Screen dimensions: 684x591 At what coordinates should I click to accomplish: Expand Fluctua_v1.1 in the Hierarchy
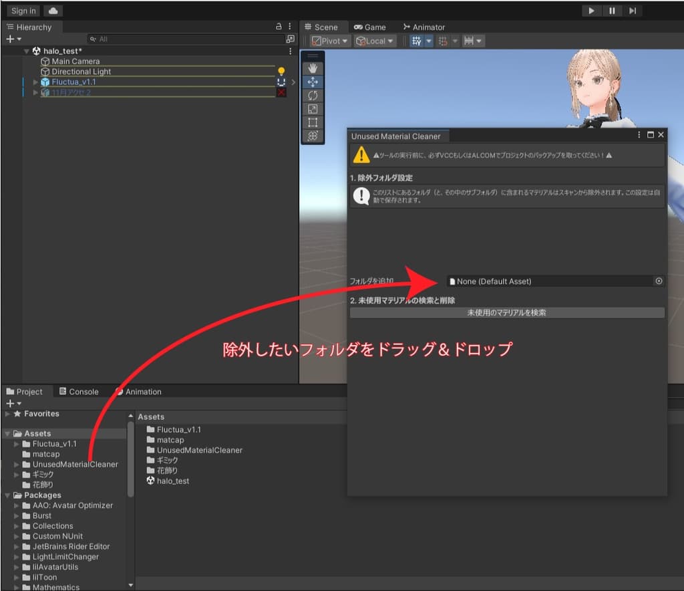coord(36,82)
